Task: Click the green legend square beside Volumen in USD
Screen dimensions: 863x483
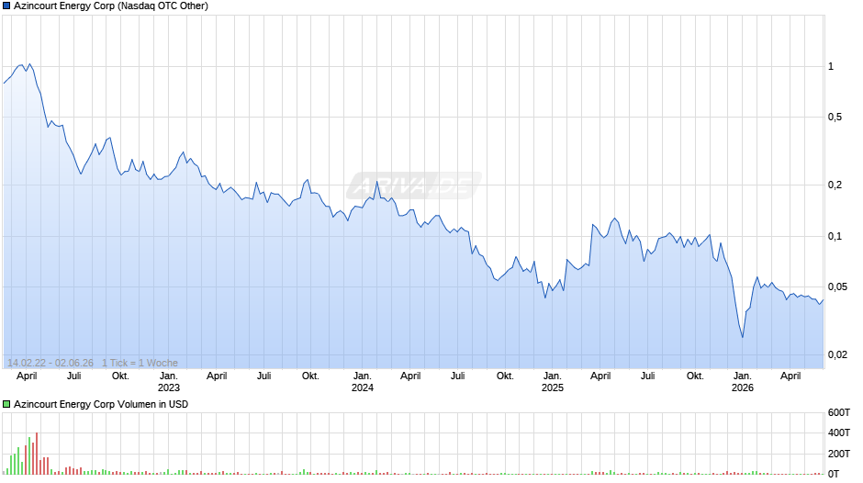Action: [x=6, y=404]
